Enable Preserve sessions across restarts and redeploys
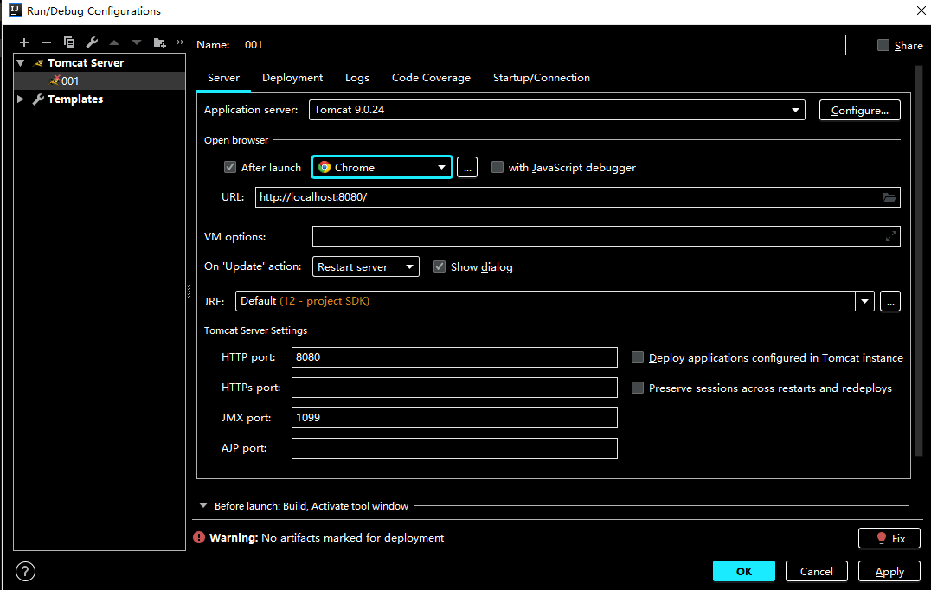 pos(637,388)
